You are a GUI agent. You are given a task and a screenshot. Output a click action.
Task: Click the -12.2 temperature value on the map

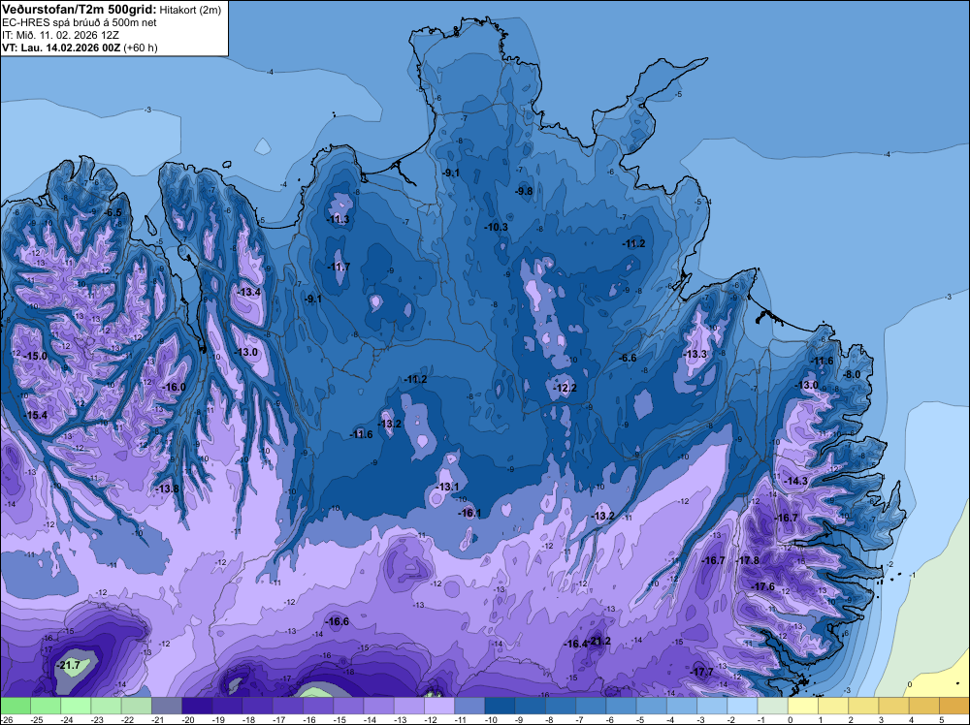(x=565, y=388)
